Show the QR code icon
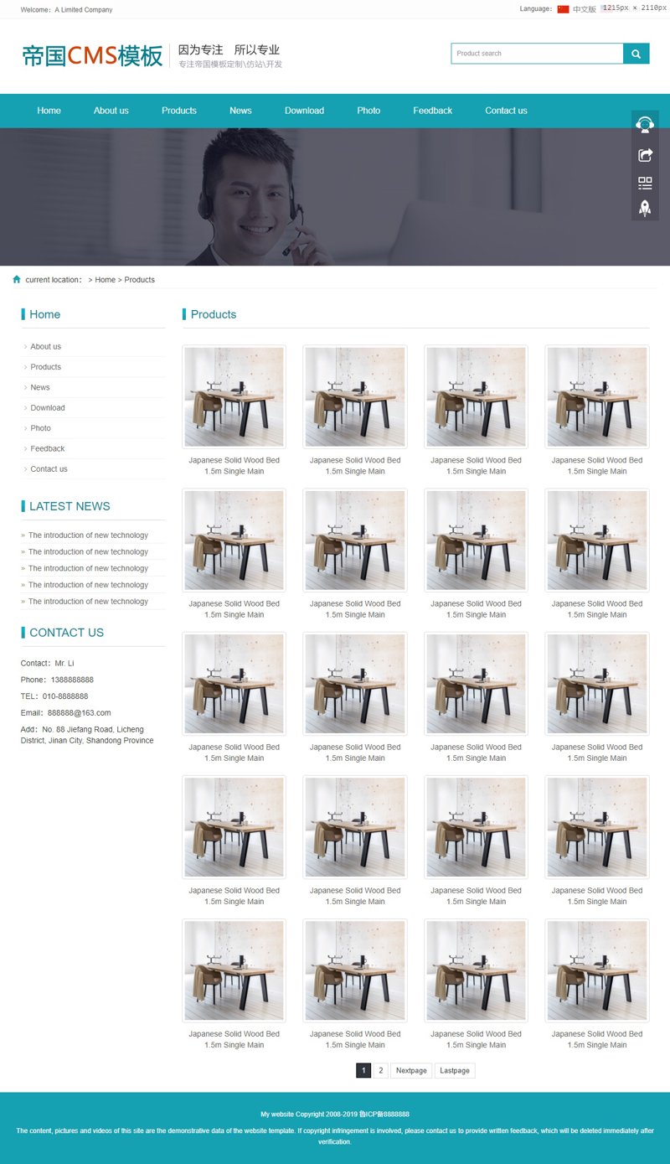The image size is (670, 1164). coord(645,183)
